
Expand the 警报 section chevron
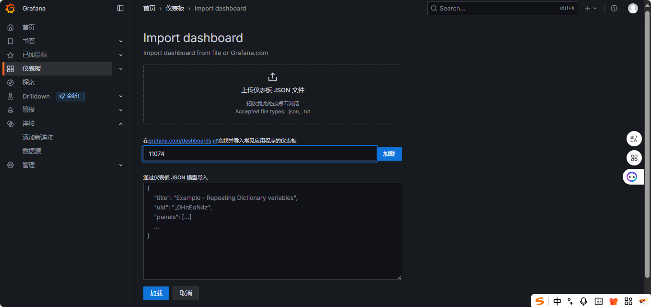[121, 110]
